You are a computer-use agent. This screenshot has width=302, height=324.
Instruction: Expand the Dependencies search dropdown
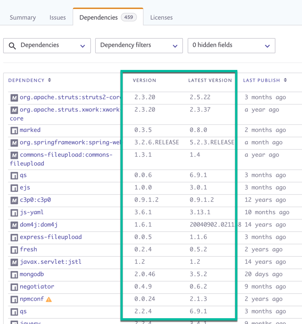pos(47,46)
